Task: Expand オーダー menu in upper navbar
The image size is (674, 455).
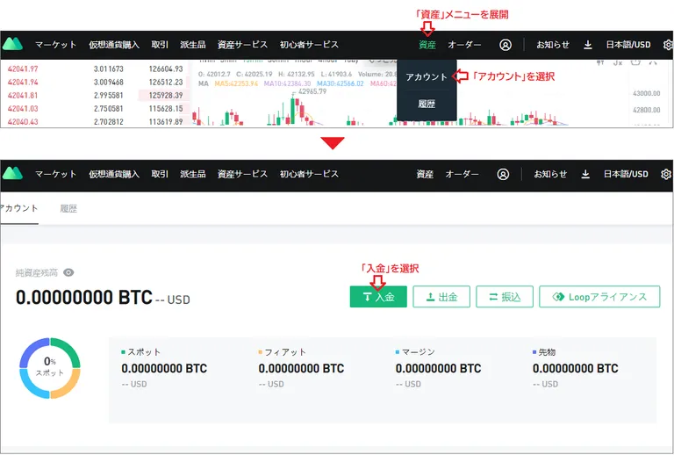Action: click(x=464, y=45)
